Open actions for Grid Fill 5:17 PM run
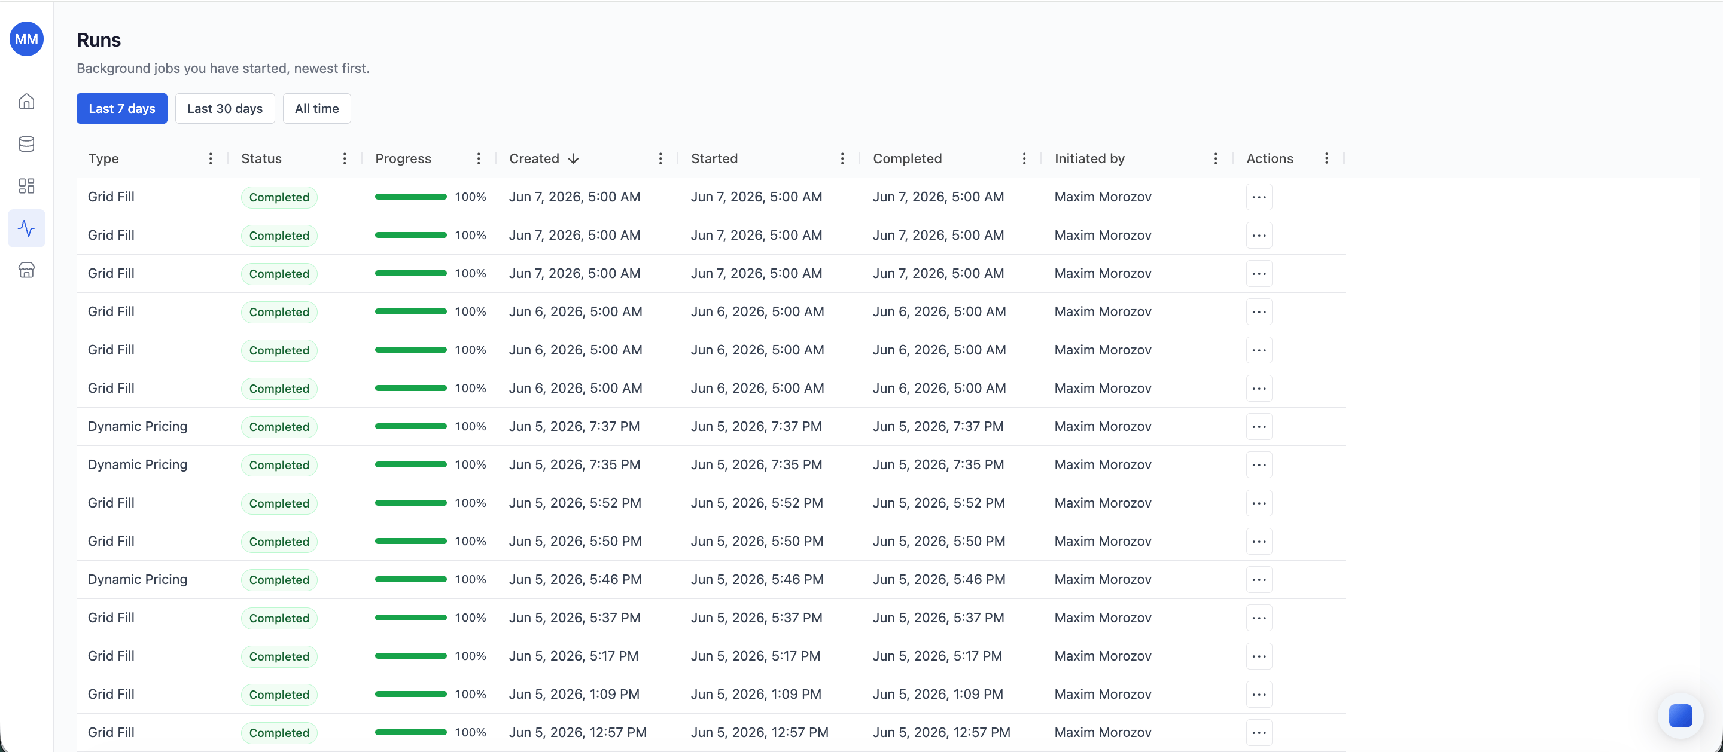 pos(1259,656)
